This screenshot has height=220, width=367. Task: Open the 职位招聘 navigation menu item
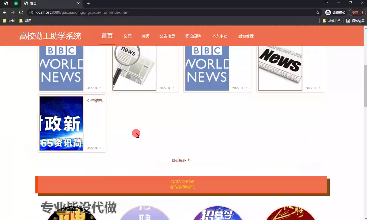coord(193,36)
